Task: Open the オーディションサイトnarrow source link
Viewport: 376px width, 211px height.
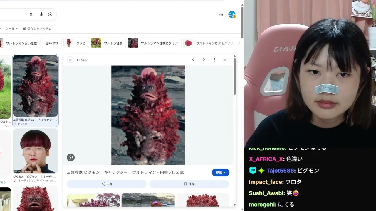Action: (34, 181)
